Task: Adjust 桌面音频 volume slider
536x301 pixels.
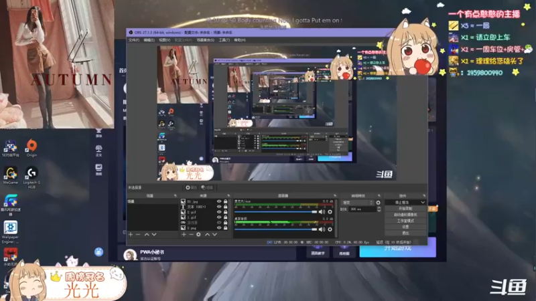Action: pyautogui.click(x=275, y=229)
